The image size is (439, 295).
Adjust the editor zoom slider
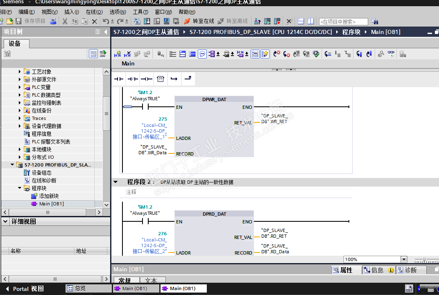[x=424, y=260]
